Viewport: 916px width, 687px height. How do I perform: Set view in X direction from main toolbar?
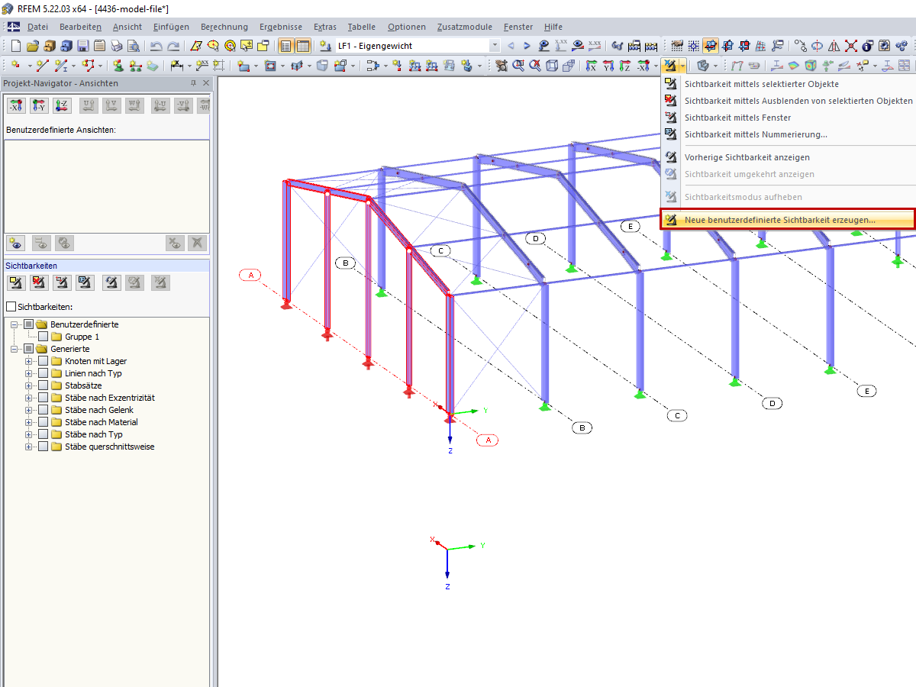[x=591, y=66]
